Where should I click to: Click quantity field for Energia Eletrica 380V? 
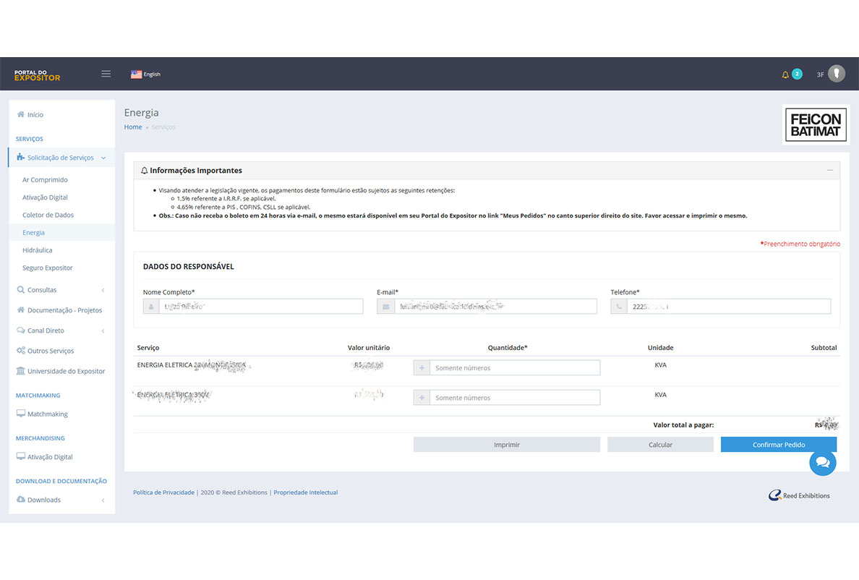point(514,397)
